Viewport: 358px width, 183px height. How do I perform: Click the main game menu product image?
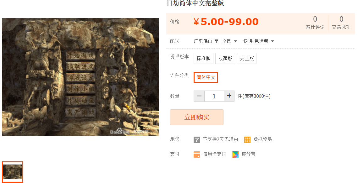click(x=80, y=77)
